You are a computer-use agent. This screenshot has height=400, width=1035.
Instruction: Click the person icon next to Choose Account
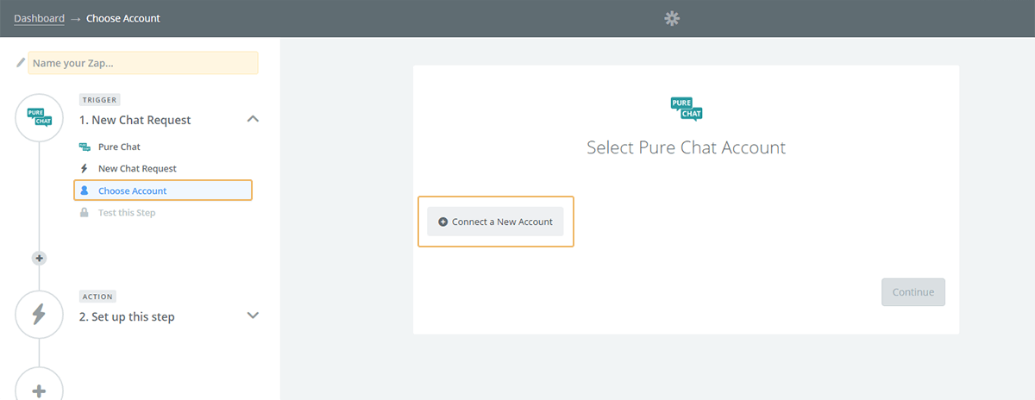85,191
